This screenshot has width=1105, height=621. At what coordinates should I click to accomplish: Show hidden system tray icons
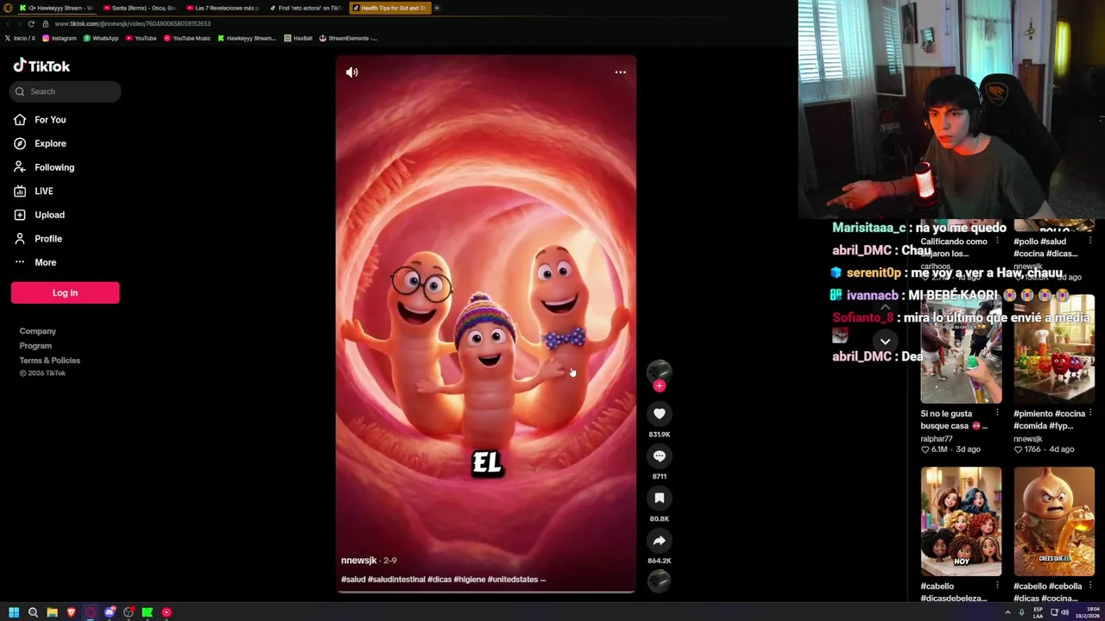1007,612
